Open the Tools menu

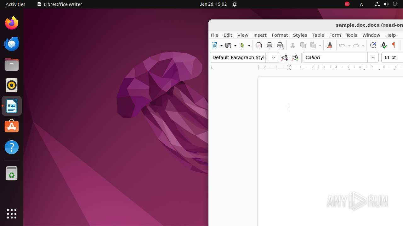point(352,35)
